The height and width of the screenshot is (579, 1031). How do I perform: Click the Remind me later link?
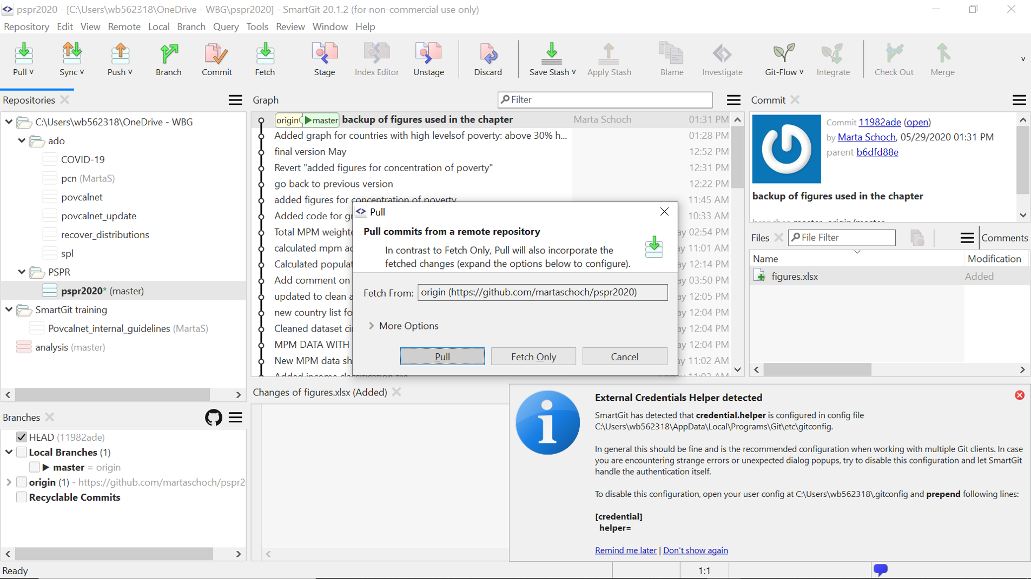[625, 550]
